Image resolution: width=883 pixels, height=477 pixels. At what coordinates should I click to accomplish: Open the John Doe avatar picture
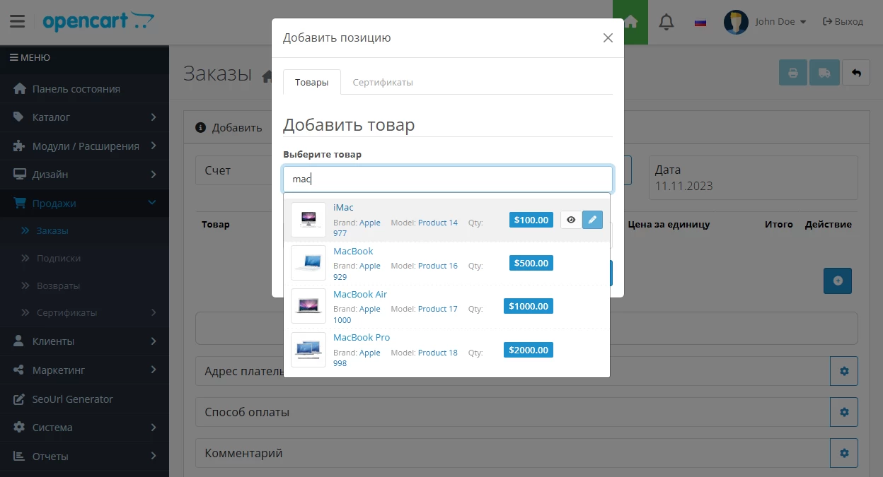(736, 22)
